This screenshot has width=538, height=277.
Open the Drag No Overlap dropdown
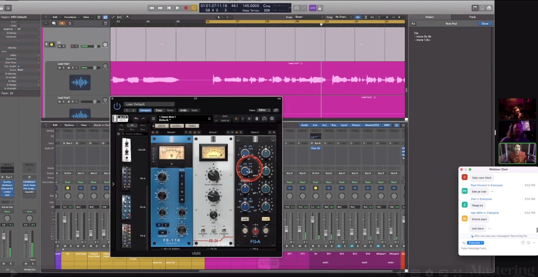pos(342,17)
